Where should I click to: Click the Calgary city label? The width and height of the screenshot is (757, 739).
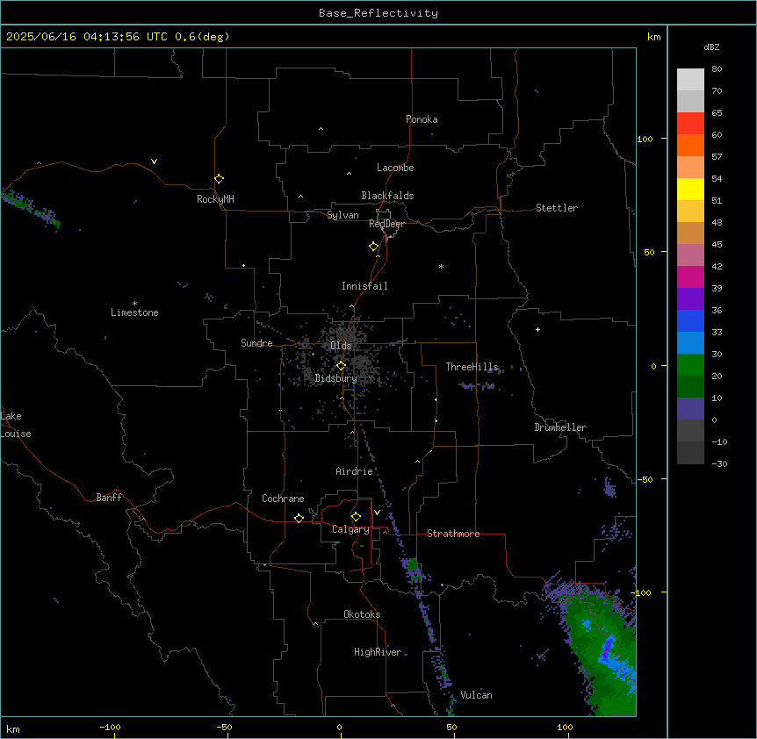point(350,529)
